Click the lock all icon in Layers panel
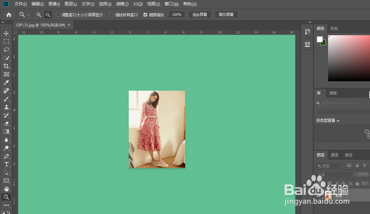The image size is (370, 214). [357, 183]
